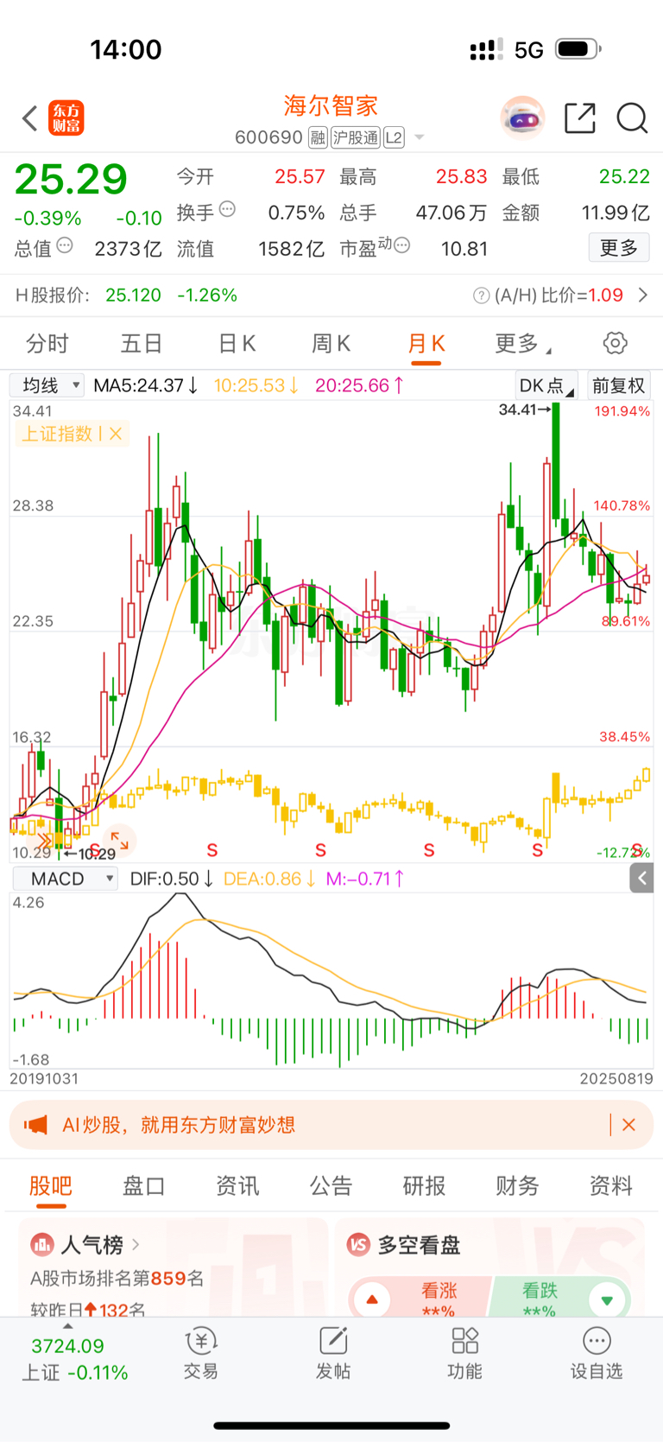This screenshot has height=1442, width=663.
Task: Tap the 多空看盘 VS icon
Action: click(358, 1245)
